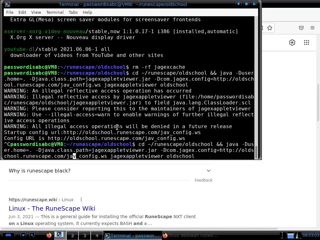The height and width of the screenshot is (240, 320).
Task: Click the terminal cursor in 'jav_config.ws'
Action: click(x=74, y=156)
